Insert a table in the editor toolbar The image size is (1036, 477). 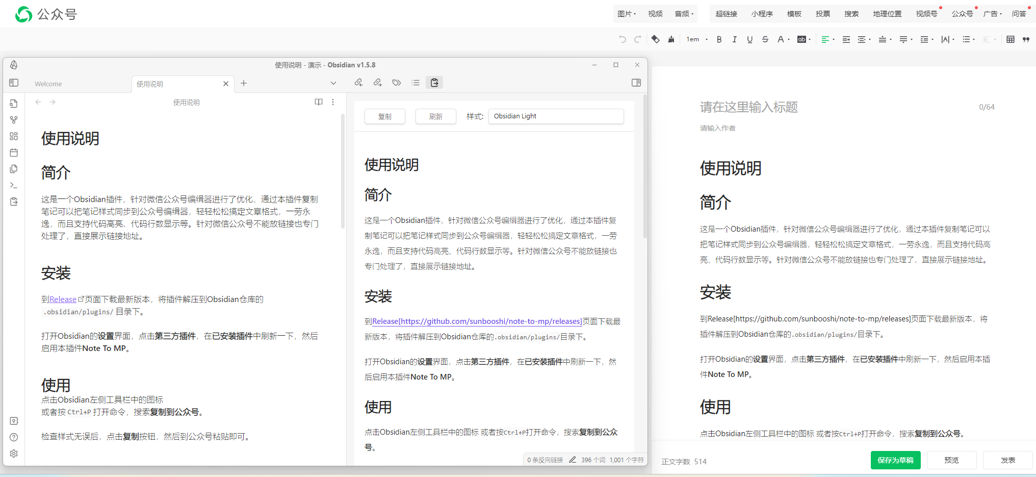(x=1010, y=39)
